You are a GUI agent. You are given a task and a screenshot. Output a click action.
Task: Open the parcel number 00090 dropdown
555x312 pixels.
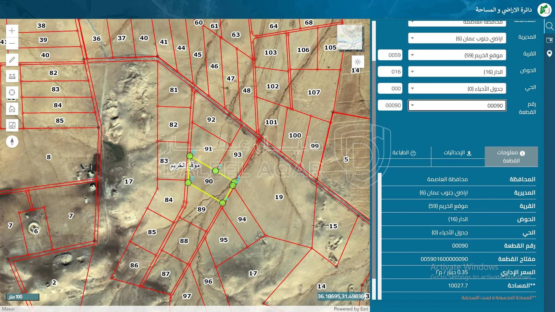[457, 105]
